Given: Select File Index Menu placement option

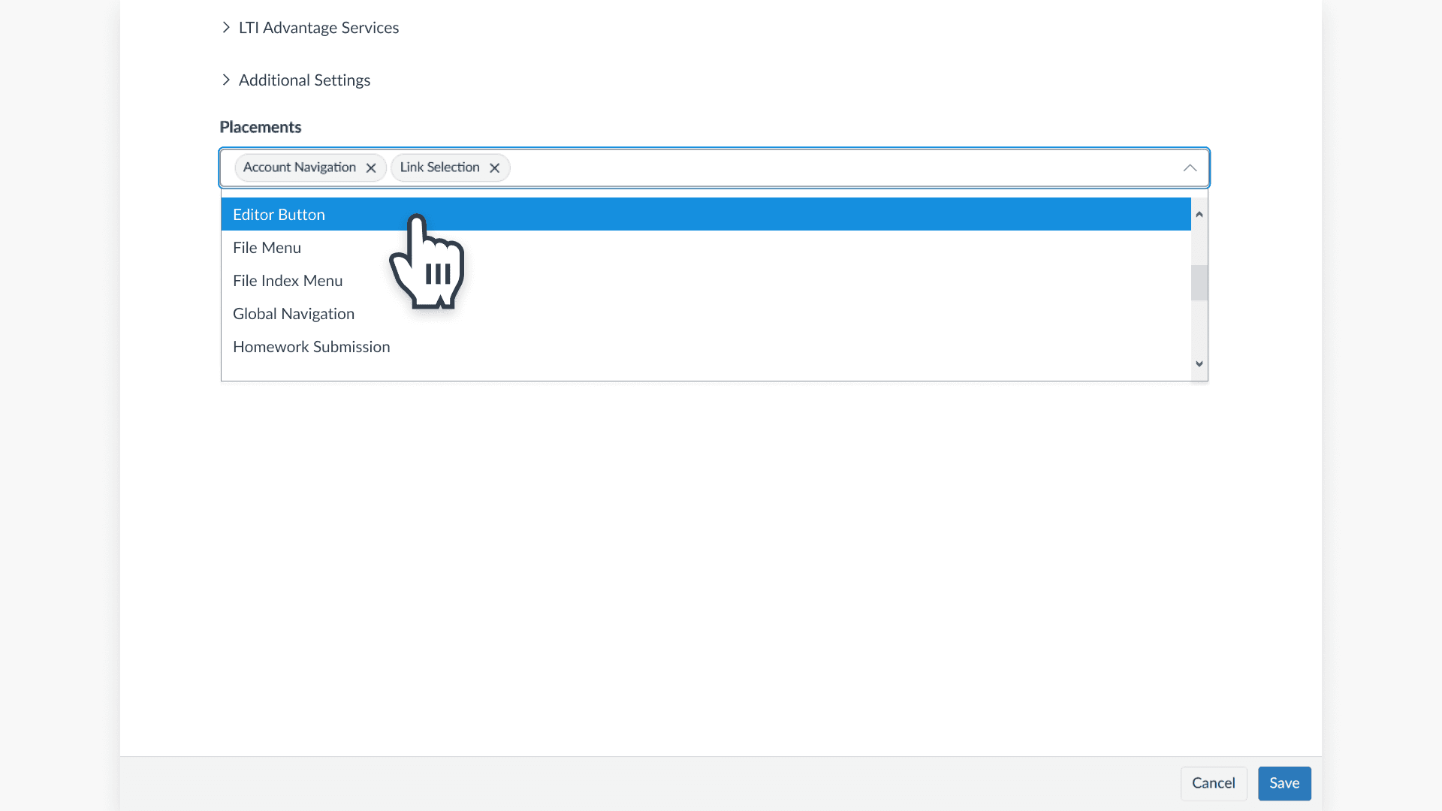Looking at the screenshot, I should 288,280.
